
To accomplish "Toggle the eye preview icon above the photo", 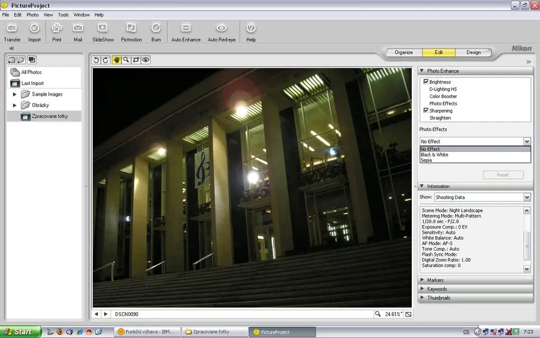I will click(146, 60).
